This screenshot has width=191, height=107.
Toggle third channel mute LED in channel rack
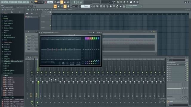27,43
